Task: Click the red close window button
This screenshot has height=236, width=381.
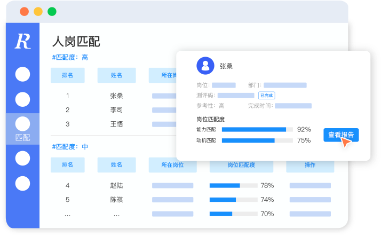Action: (25, 12)
